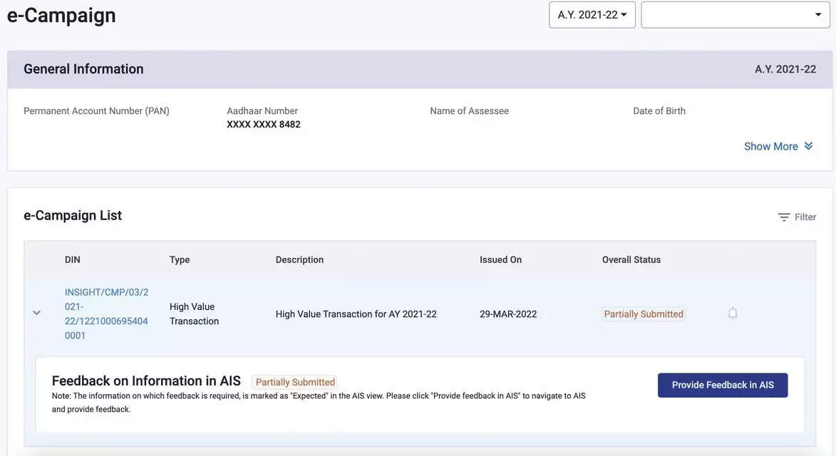The image size is (836, 456).
Task: Click the DIN column header
Action: click(x=73, y=260)
